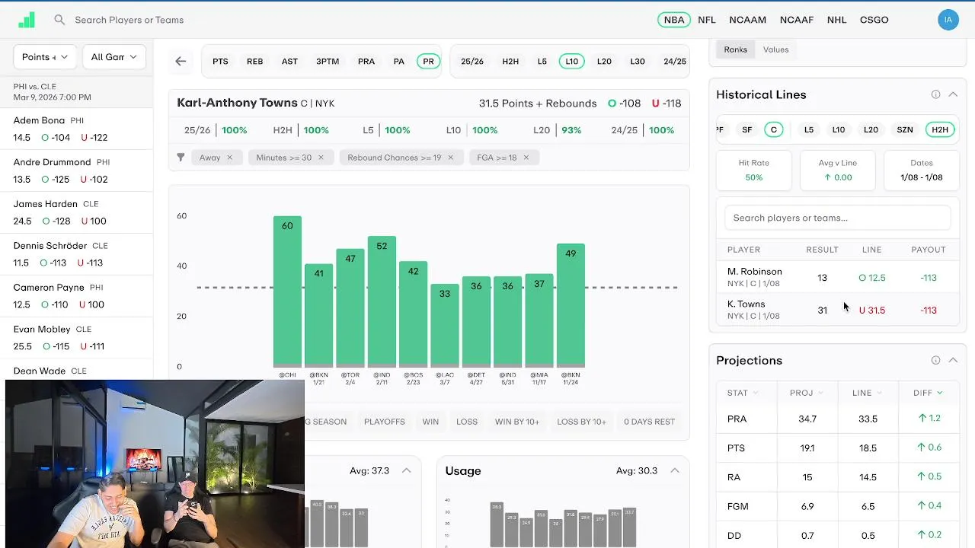The height and width of the screenshot is (548, 975).
Task: Click Historical Lines player search box
Action: (x=838, y=218)
